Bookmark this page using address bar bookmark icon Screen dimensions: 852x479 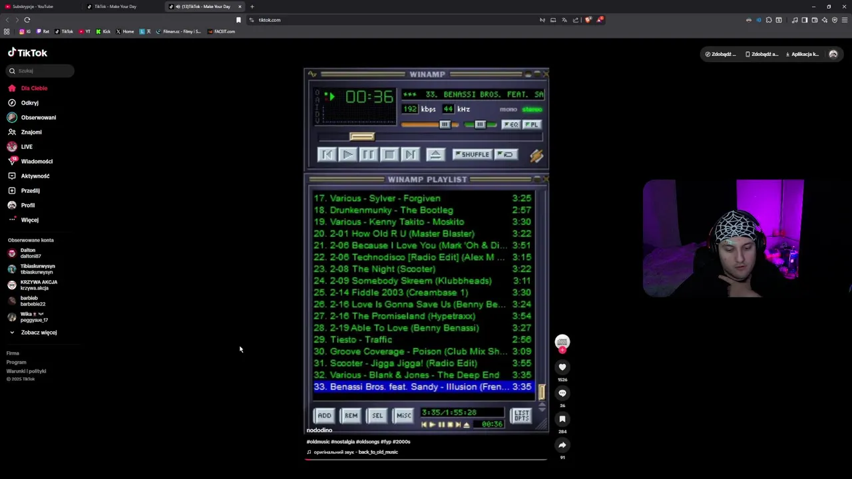click(x=238, y=20)
